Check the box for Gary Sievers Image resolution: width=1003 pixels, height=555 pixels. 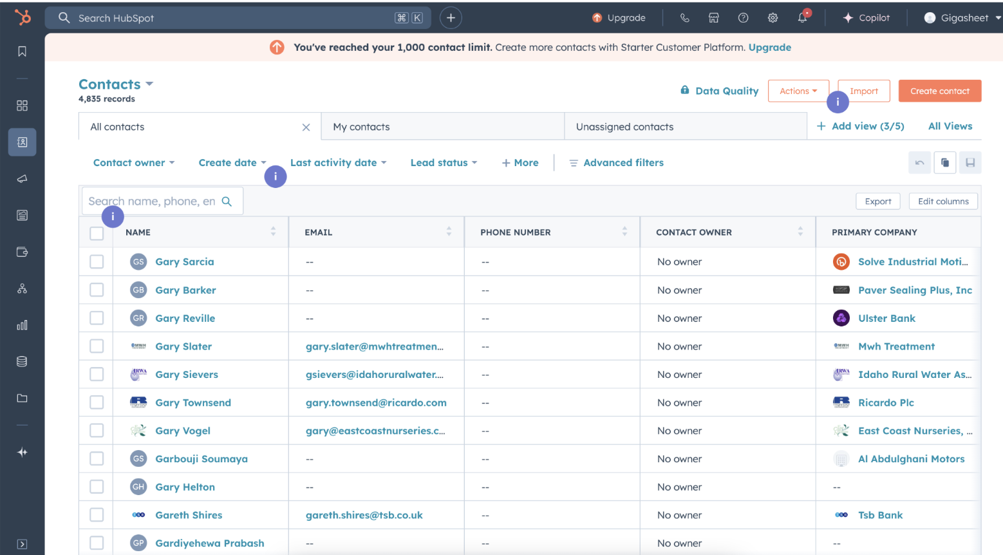[97, 374]
